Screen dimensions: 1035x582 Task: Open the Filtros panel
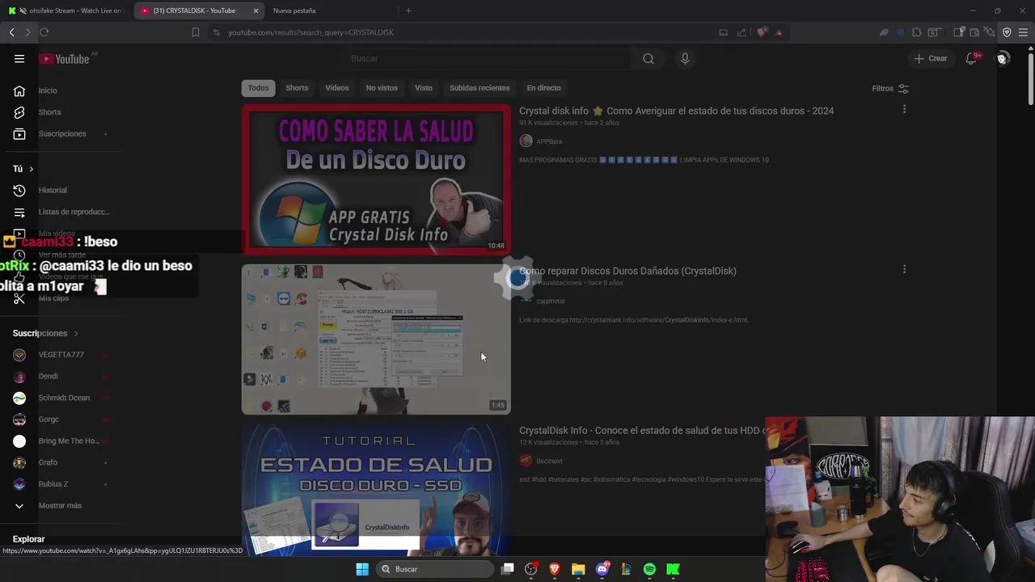pos(890,88)
